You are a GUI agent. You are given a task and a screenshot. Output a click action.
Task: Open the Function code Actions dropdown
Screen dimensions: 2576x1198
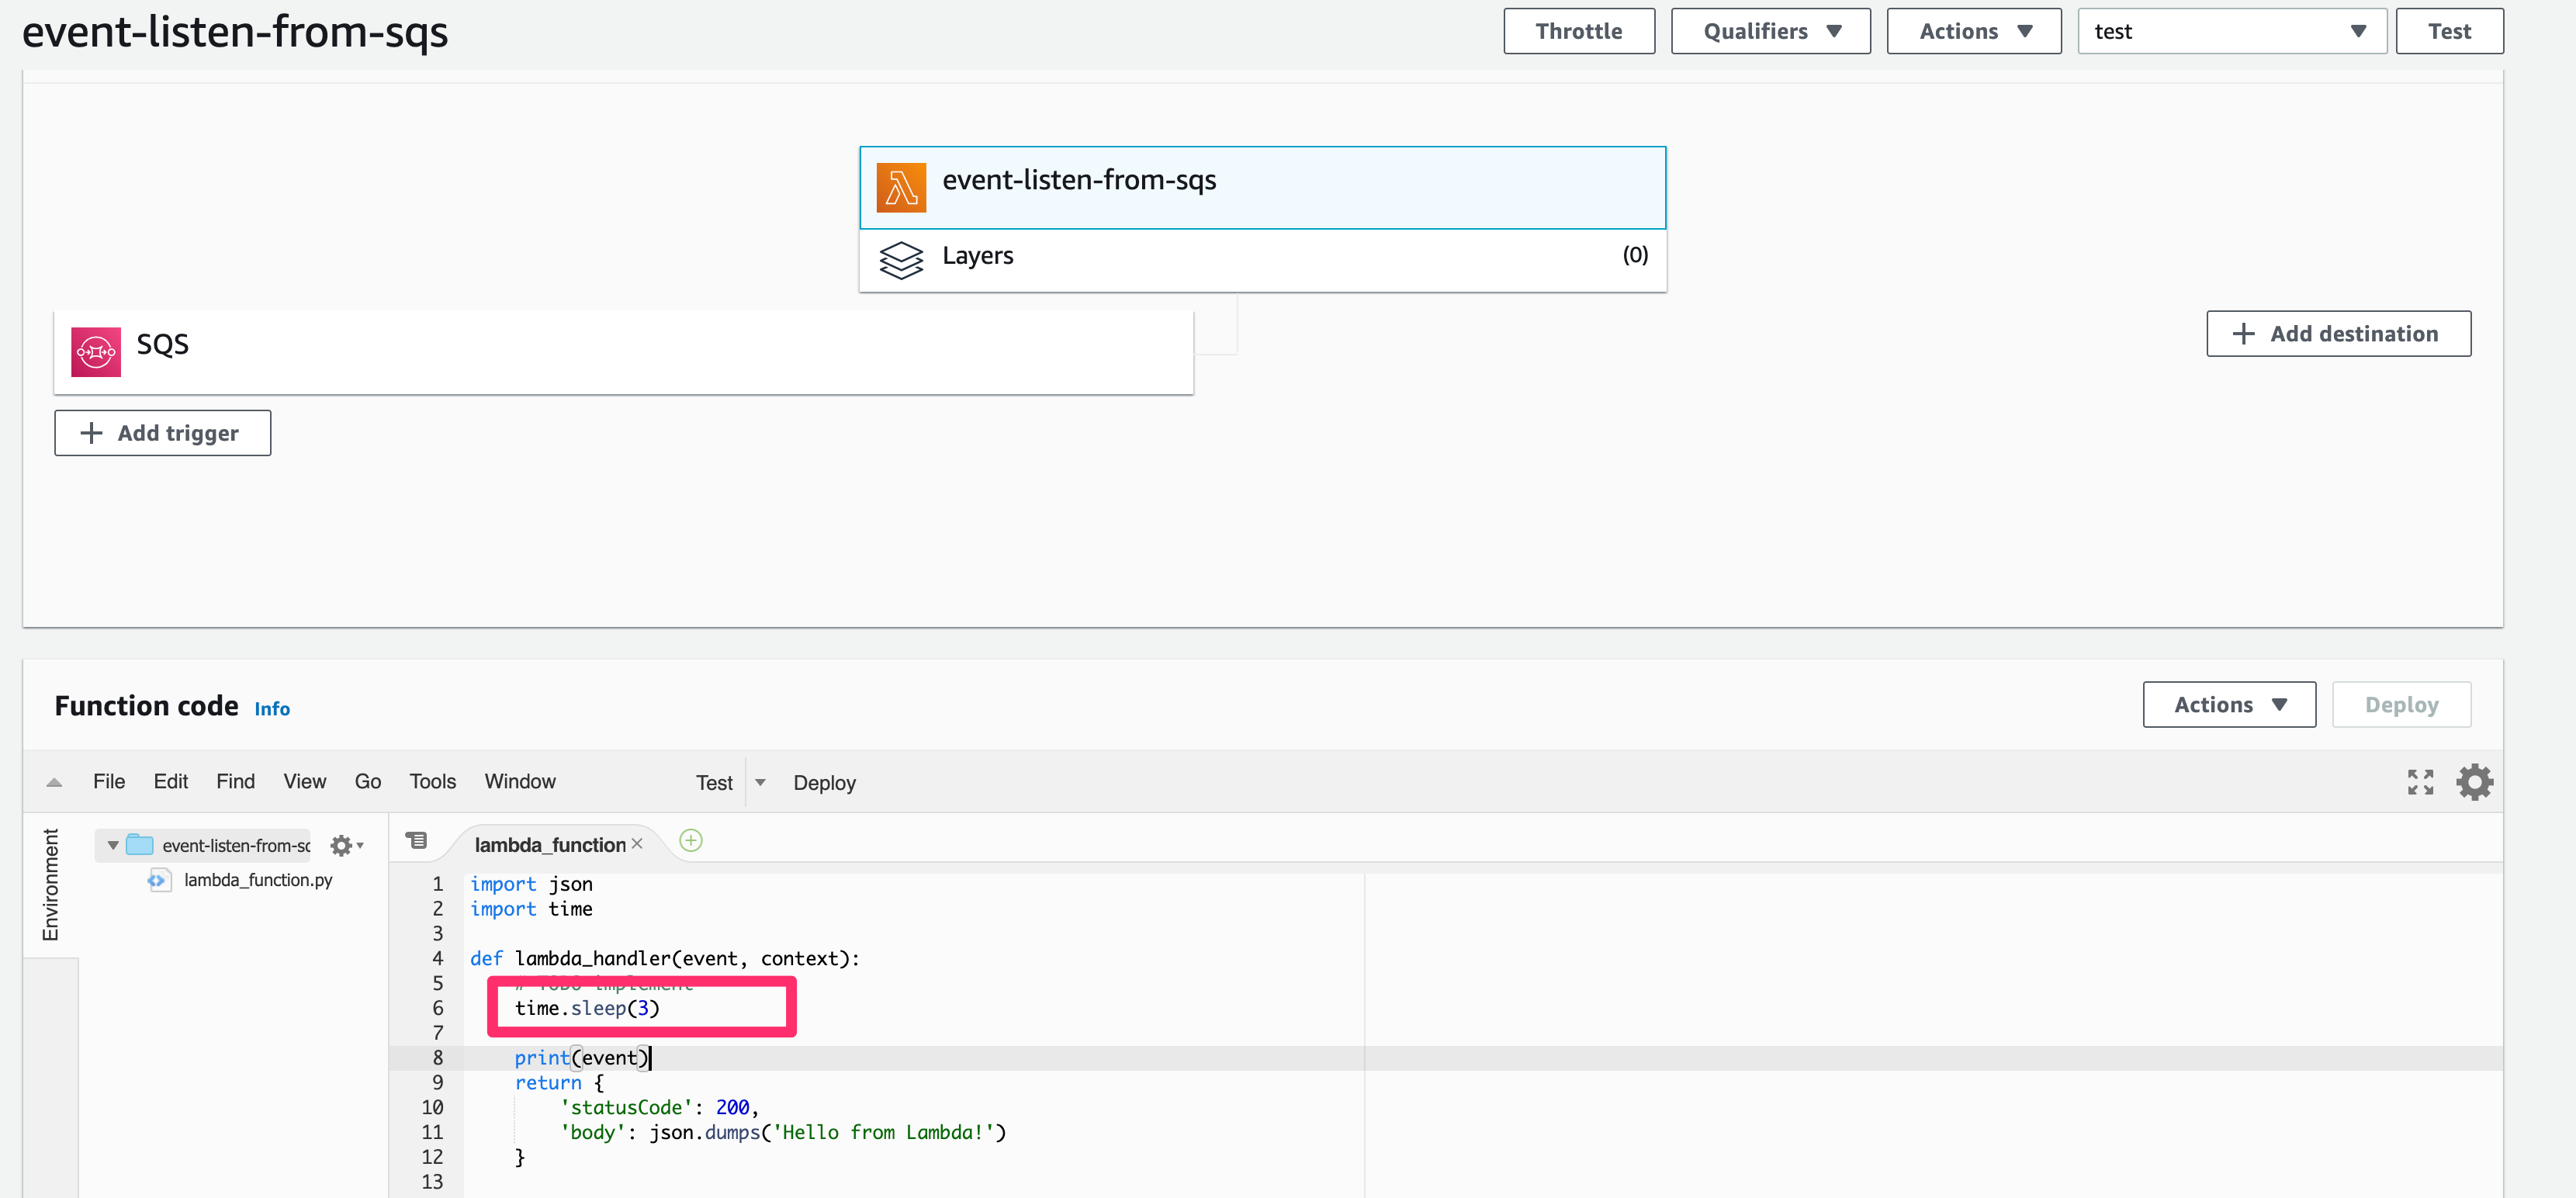(x=2228, y=705)
